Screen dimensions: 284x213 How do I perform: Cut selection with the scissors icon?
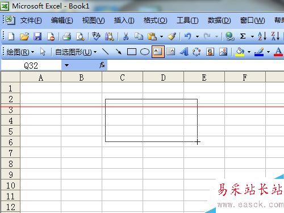(126, 36)
